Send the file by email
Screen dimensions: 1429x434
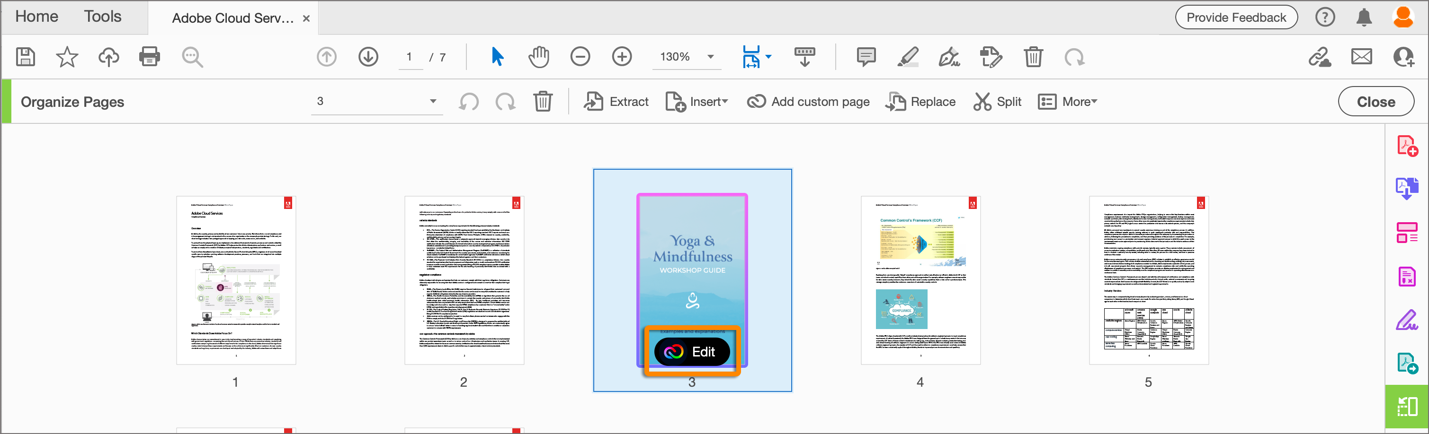pyautogui.click(x=1361, y=56)
